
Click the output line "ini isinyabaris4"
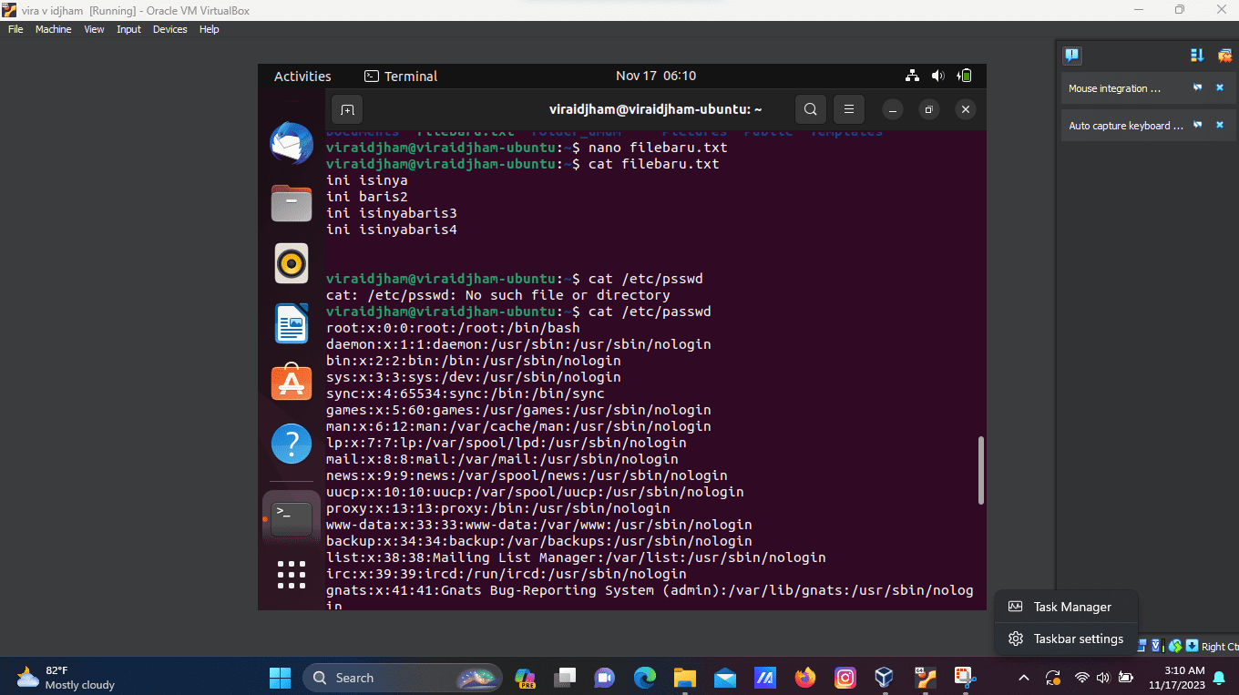click(x=392, y=230)
